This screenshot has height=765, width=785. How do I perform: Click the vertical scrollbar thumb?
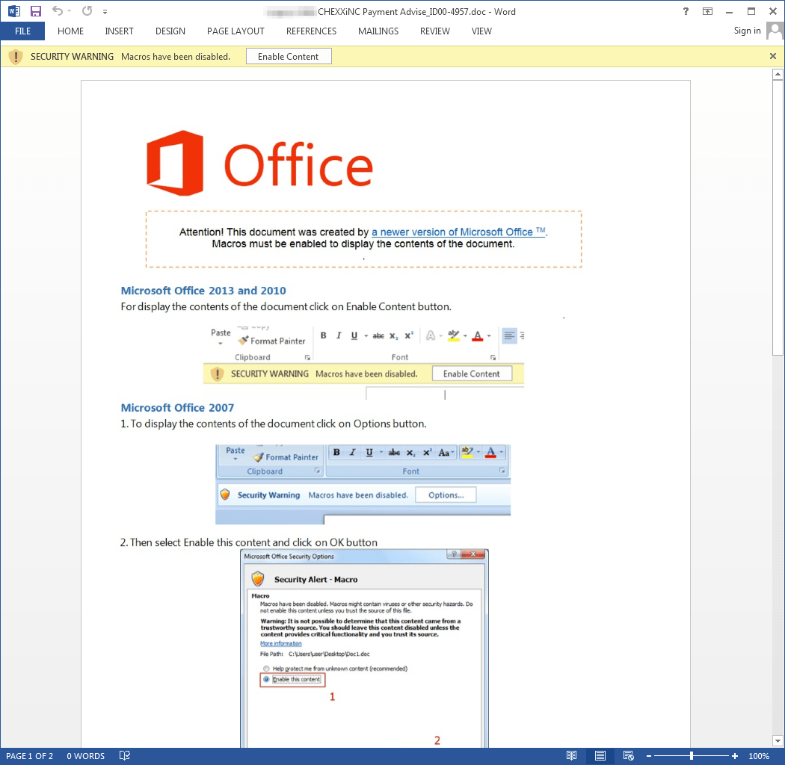coord(778,217)
